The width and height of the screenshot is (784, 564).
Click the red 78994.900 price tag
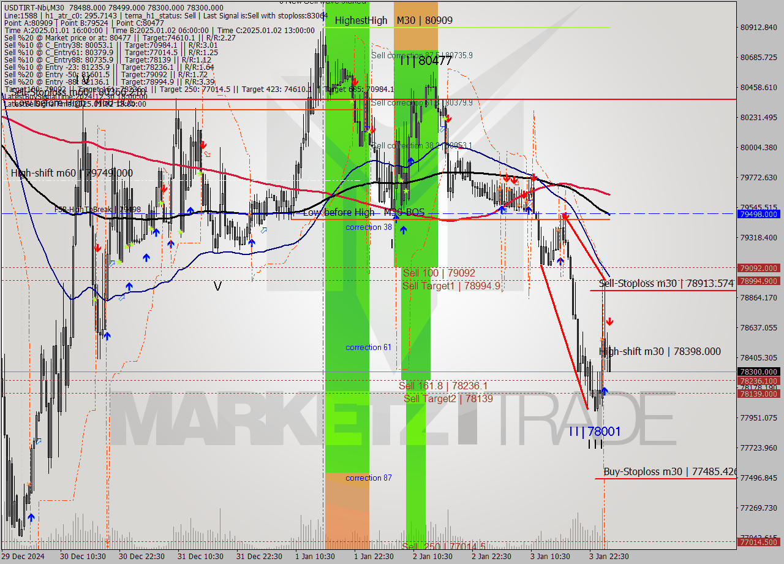point(759,281)
